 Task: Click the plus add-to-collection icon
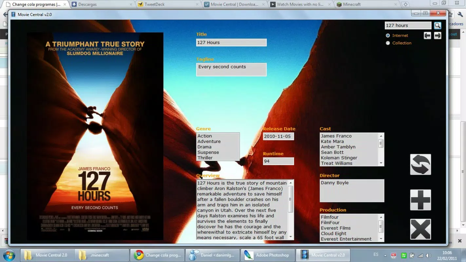(420, 200)
